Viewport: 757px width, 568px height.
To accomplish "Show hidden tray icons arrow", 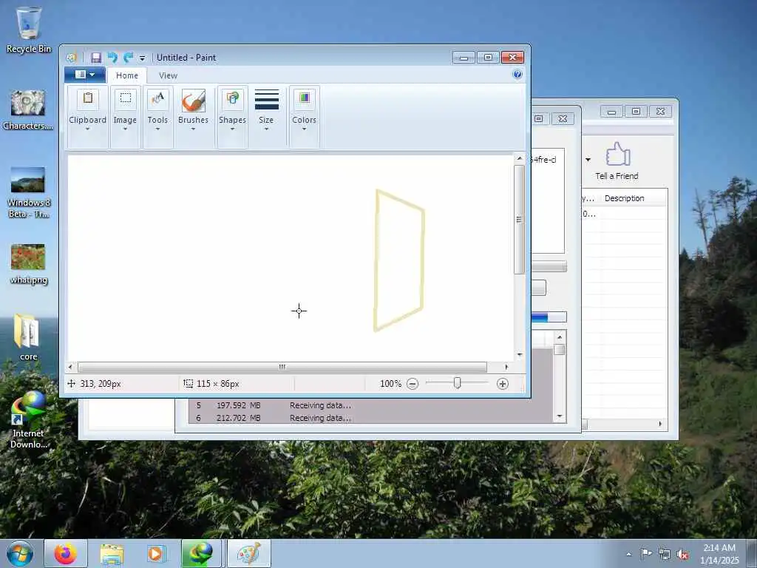I will (x=628, y=554).
